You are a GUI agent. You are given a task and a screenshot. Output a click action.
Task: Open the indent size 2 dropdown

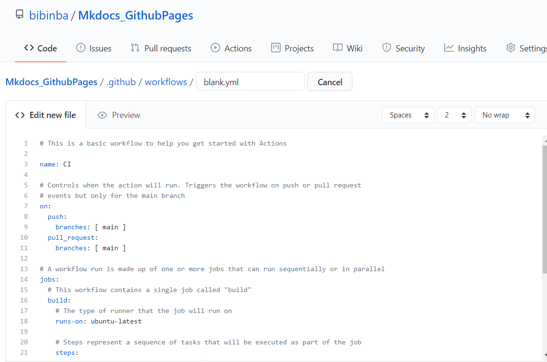point(454,115)
